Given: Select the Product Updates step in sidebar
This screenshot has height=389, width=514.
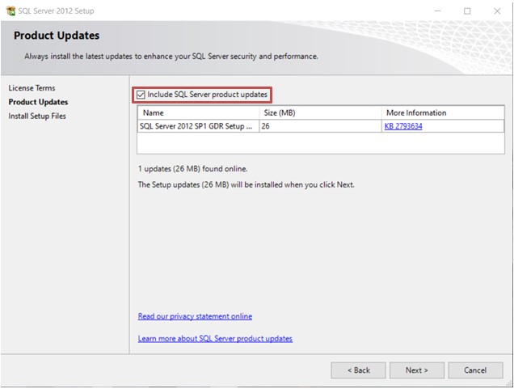Looking at the screenshot, I should pyautogui.click(x=38, y=102).
